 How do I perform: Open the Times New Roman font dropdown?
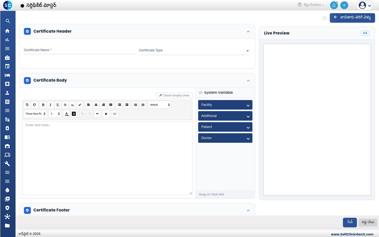pyautogui.click(x=35, y=114)
